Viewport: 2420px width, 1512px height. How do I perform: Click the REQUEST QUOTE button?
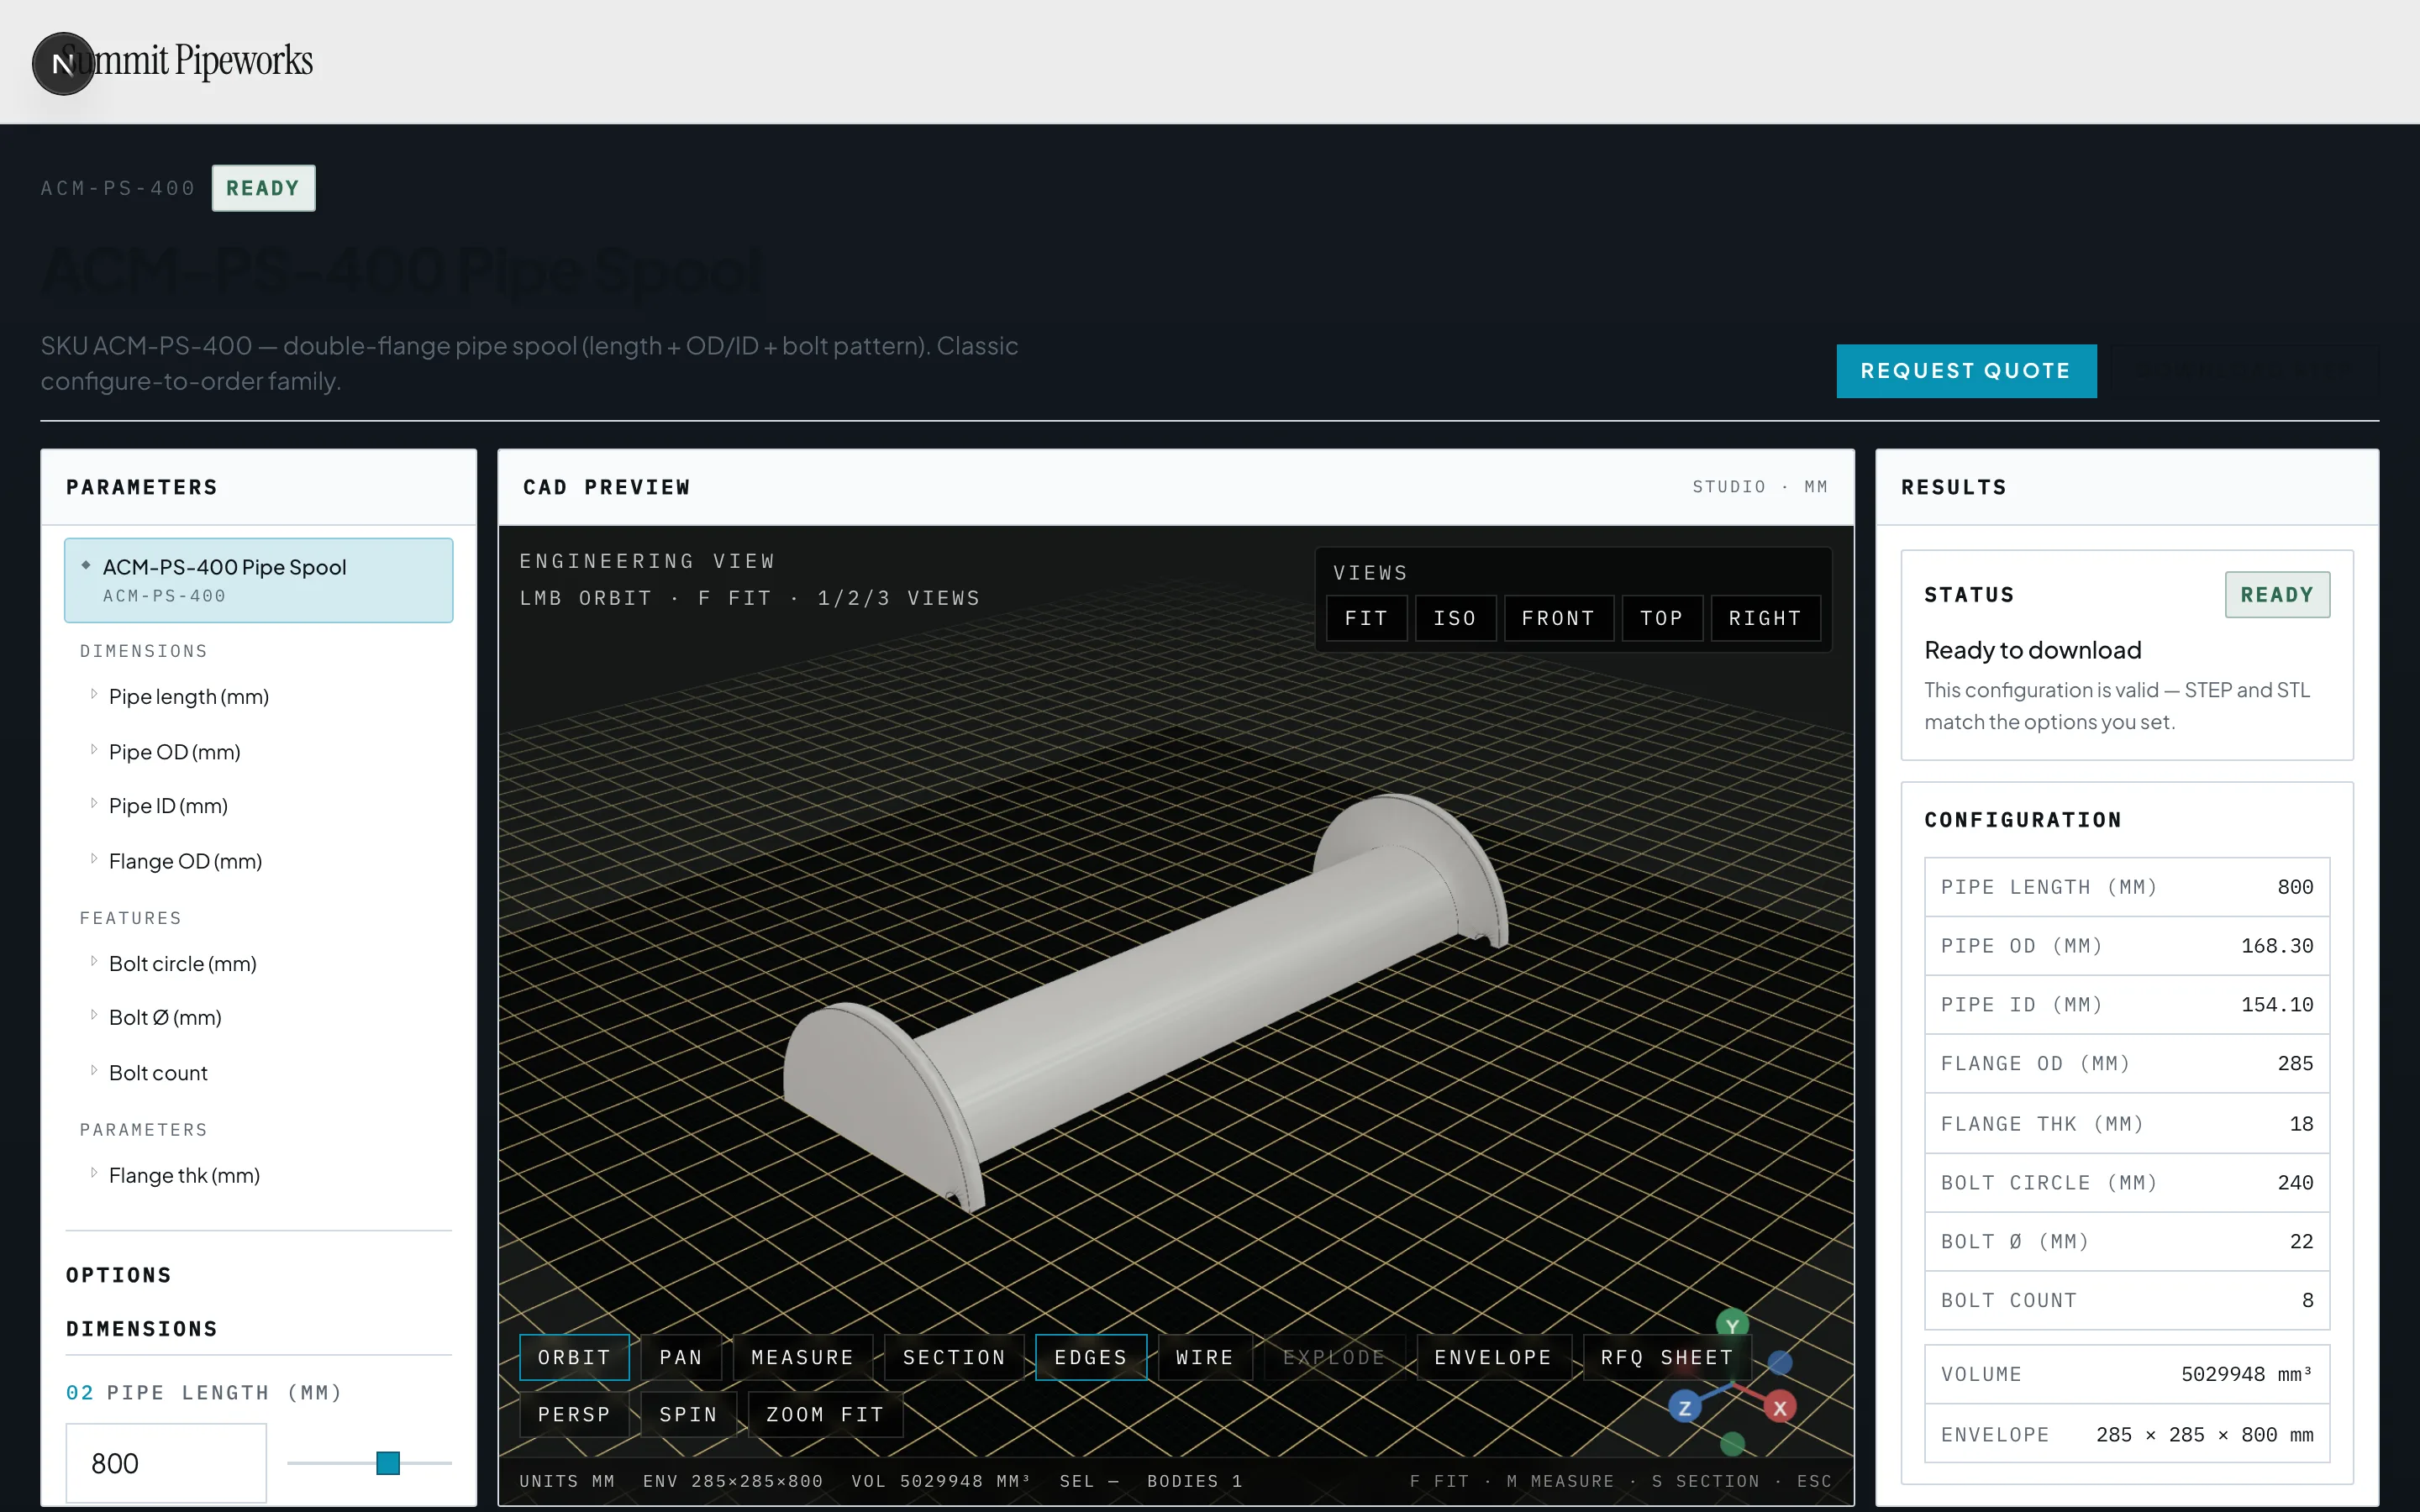click(1966, 371)
